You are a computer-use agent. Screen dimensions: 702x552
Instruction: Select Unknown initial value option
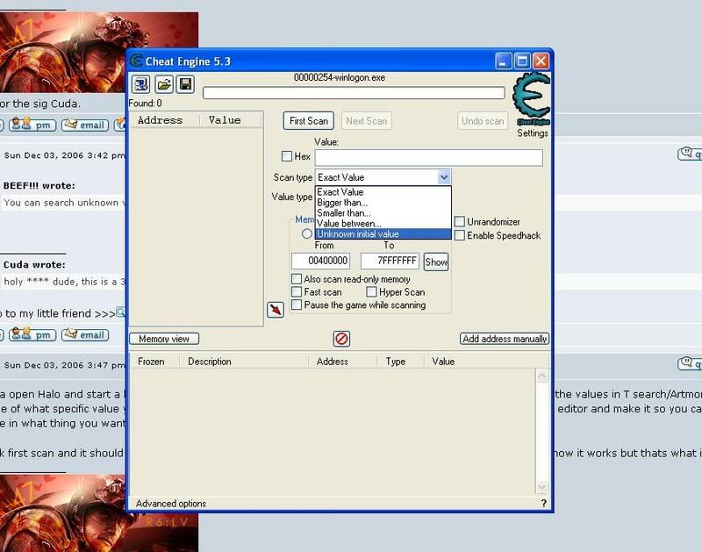(x=383, y=233)
